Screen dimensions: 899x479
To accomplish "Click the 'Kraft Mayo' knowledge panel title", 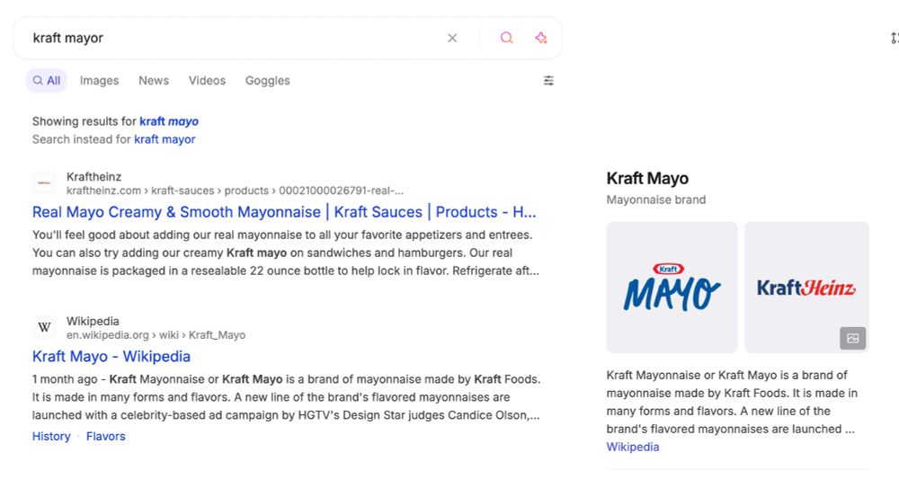I will click(x=647, y=179).
